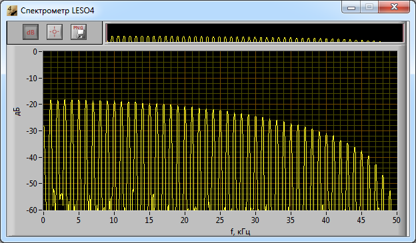The width and height of the screenshot is (416, 243).
Task: Minimize the Спектрометр LESO4 window
Action: (x=351, y=7)
